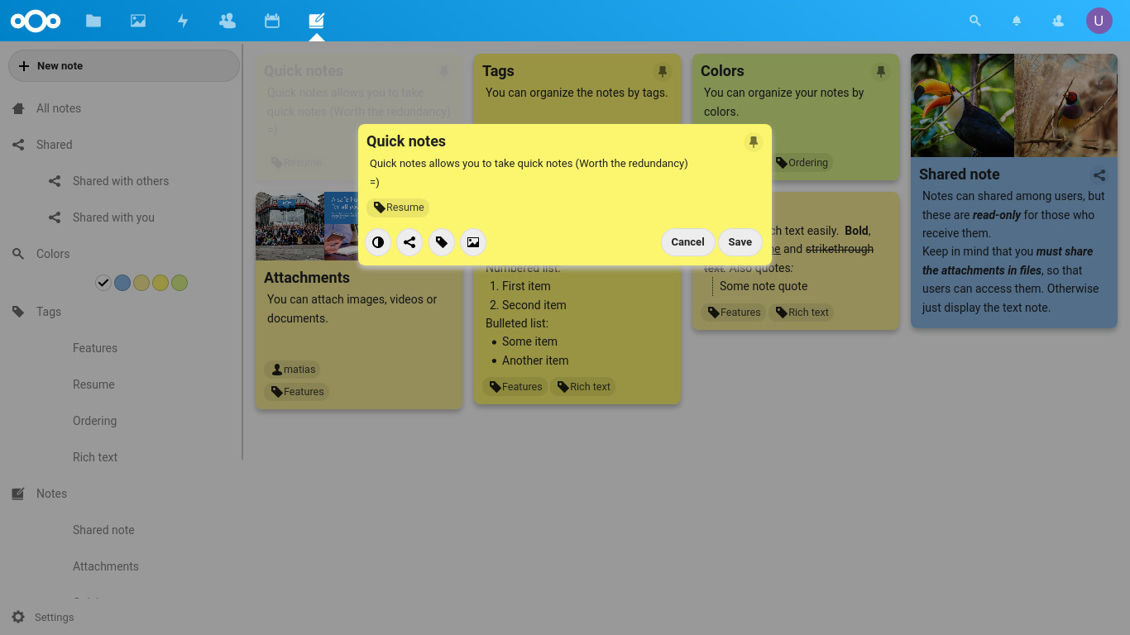1130x635 pixels.
Task: Select the blue color filter swatch
Action: point(122,283)
